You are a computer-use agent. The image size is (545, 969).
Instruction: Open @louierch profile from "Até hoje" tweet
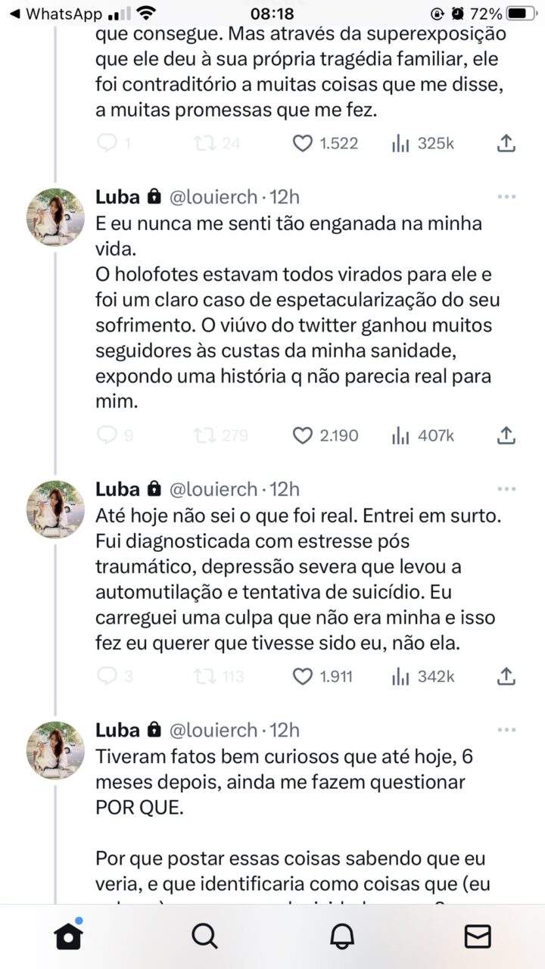click(x=56, y=509)
